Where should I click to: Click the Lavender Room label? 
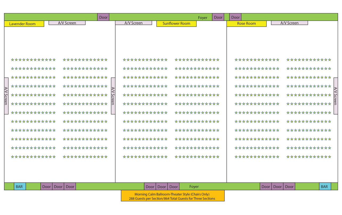[24, 24]
